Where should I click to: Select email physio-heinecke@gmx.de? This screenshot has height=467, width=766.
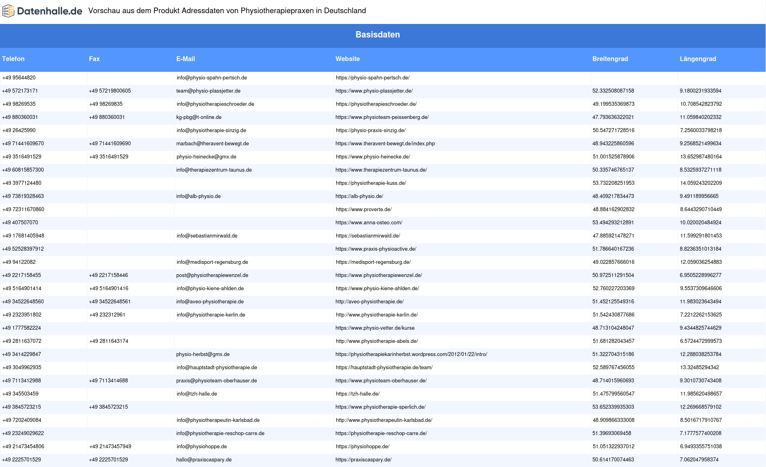207,157
